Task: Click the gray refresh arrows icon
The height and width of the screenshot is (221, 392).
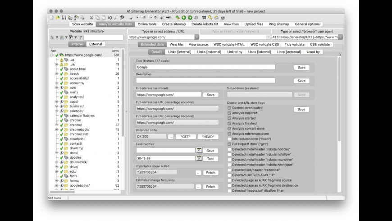Action: click(x=196, y=18)
